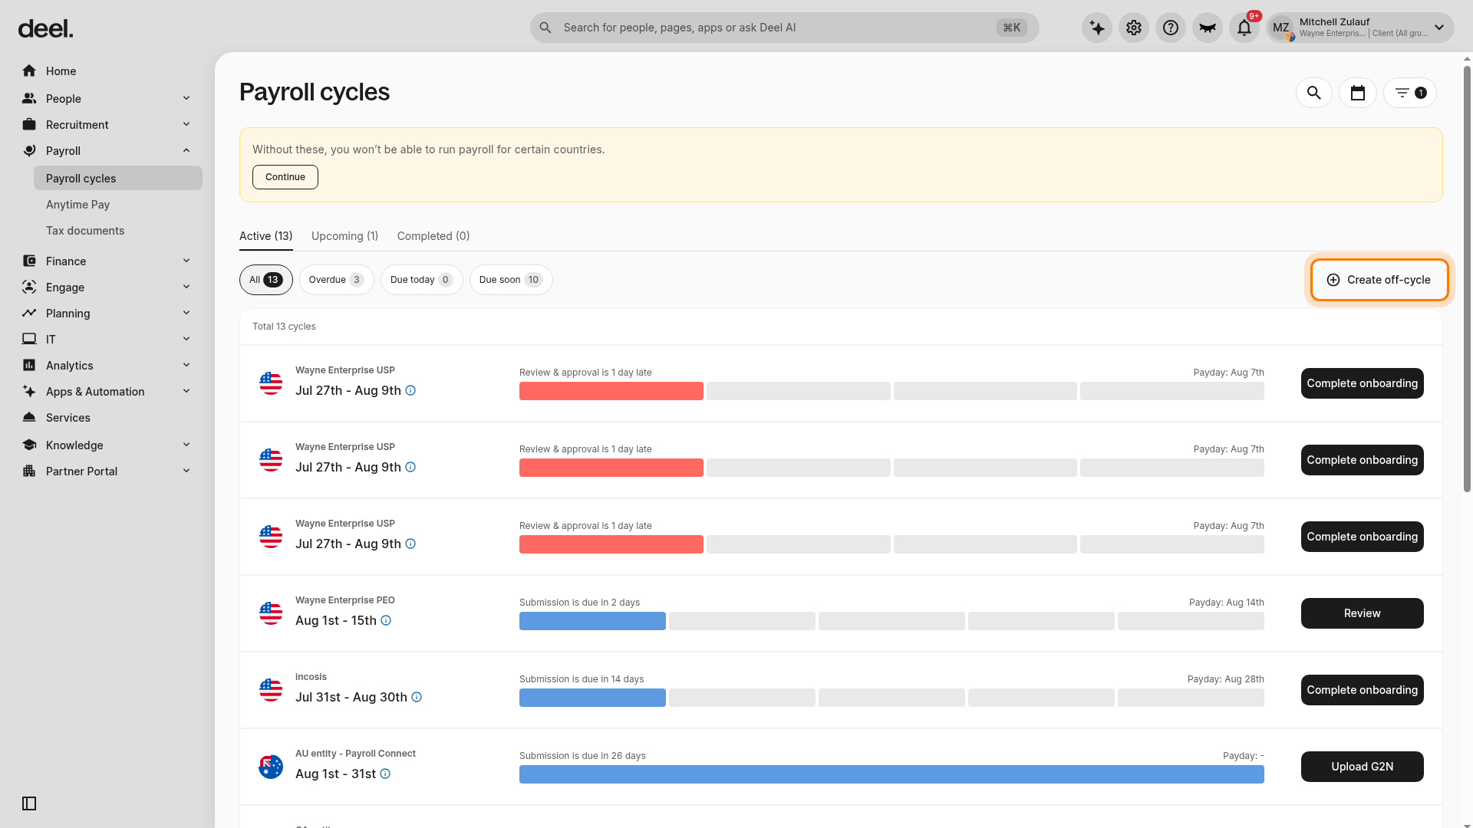Click the Recruitment briefcase icon
The width and height of the screenshot is (1473, 828).
(29, 124)
